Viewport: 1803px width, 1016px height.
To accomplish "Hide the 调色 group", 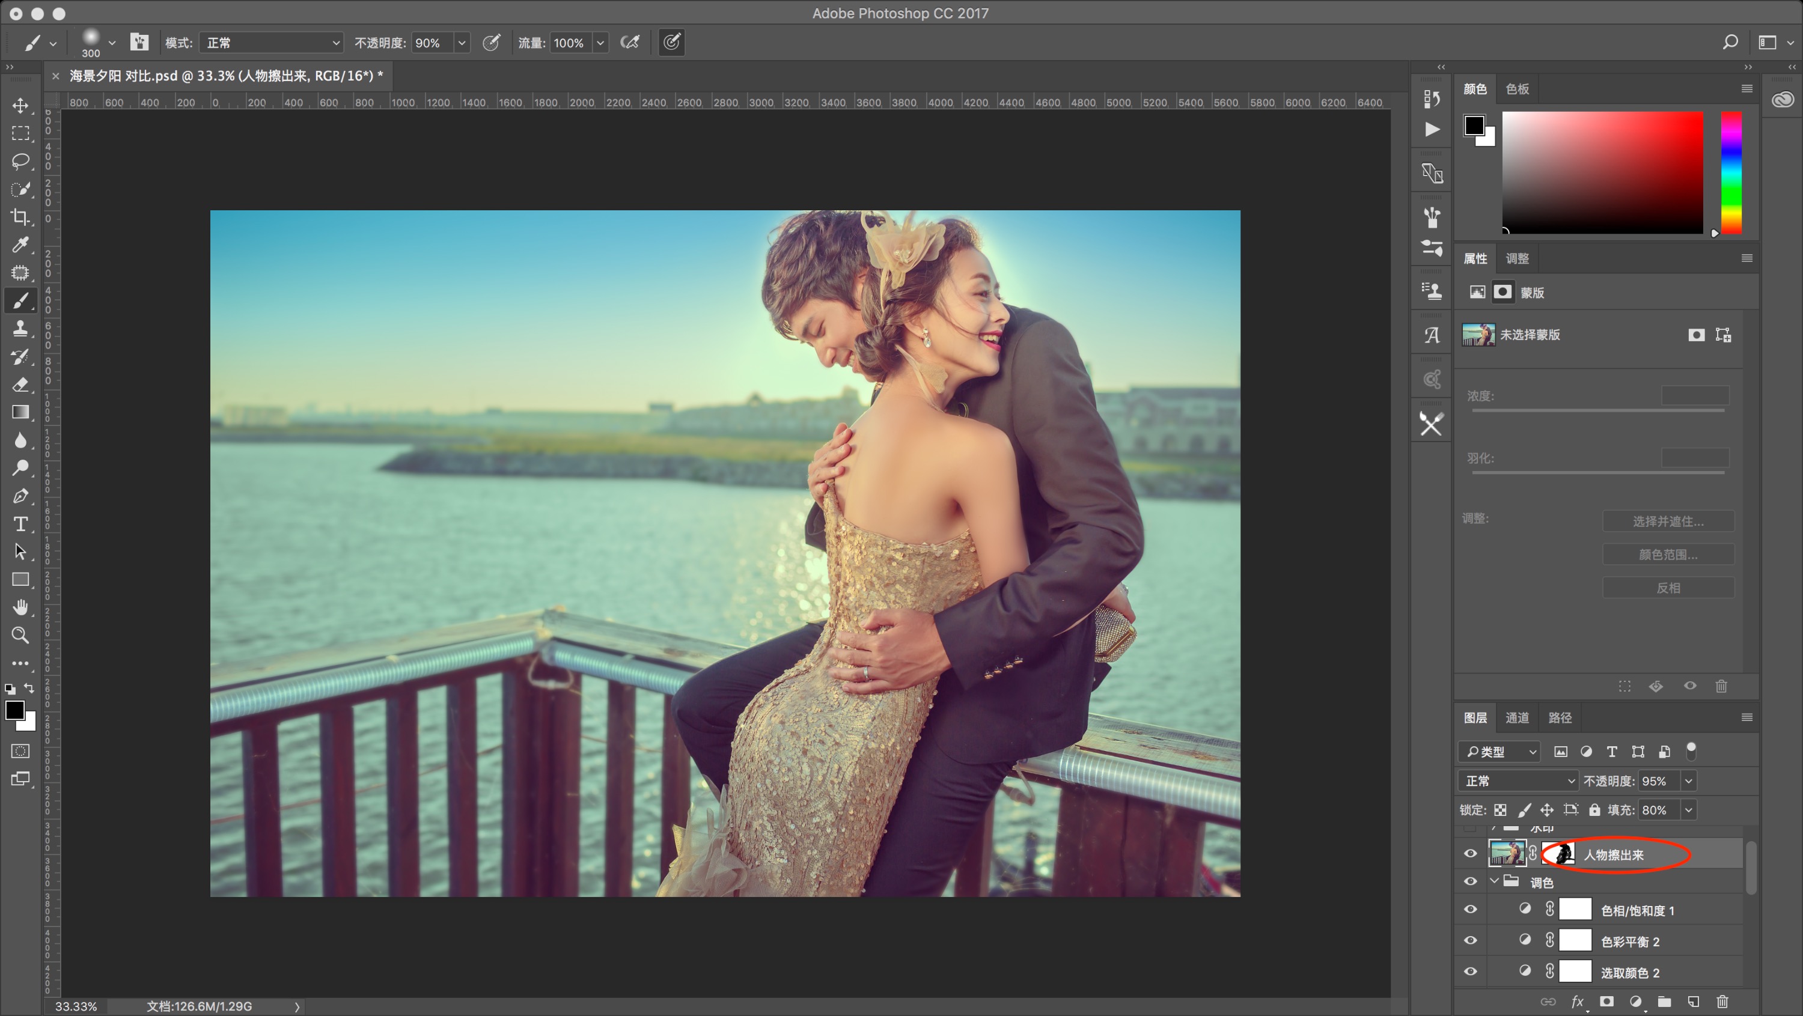I will click(1471, 881).
